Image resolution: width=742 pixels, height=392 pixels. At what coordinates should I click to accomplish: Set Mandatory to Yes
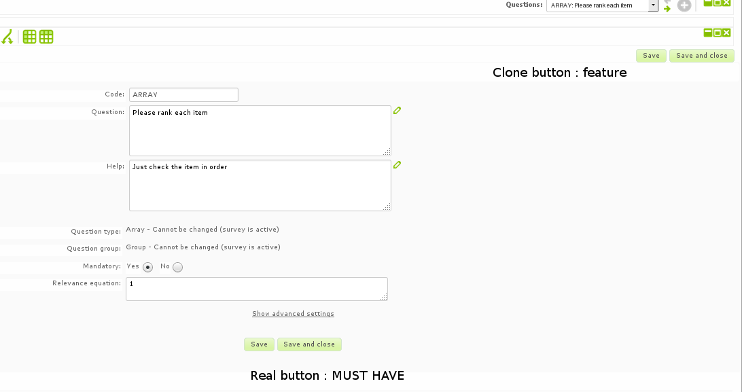(x=147, y=267)
